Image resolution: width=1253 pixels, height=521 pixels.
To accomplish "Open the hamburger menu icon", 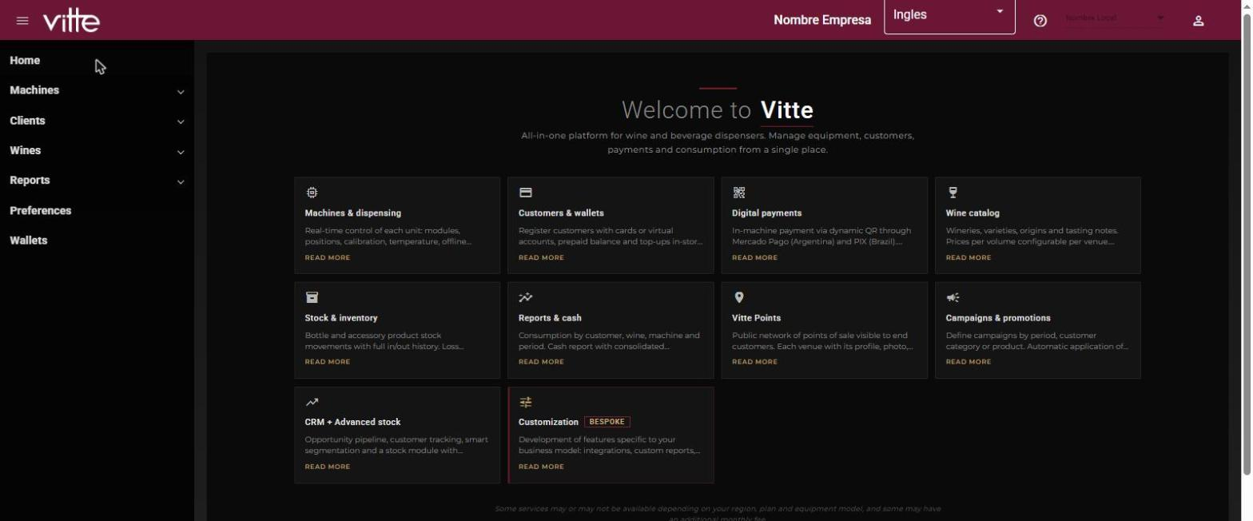I will [x=22, y=21].
